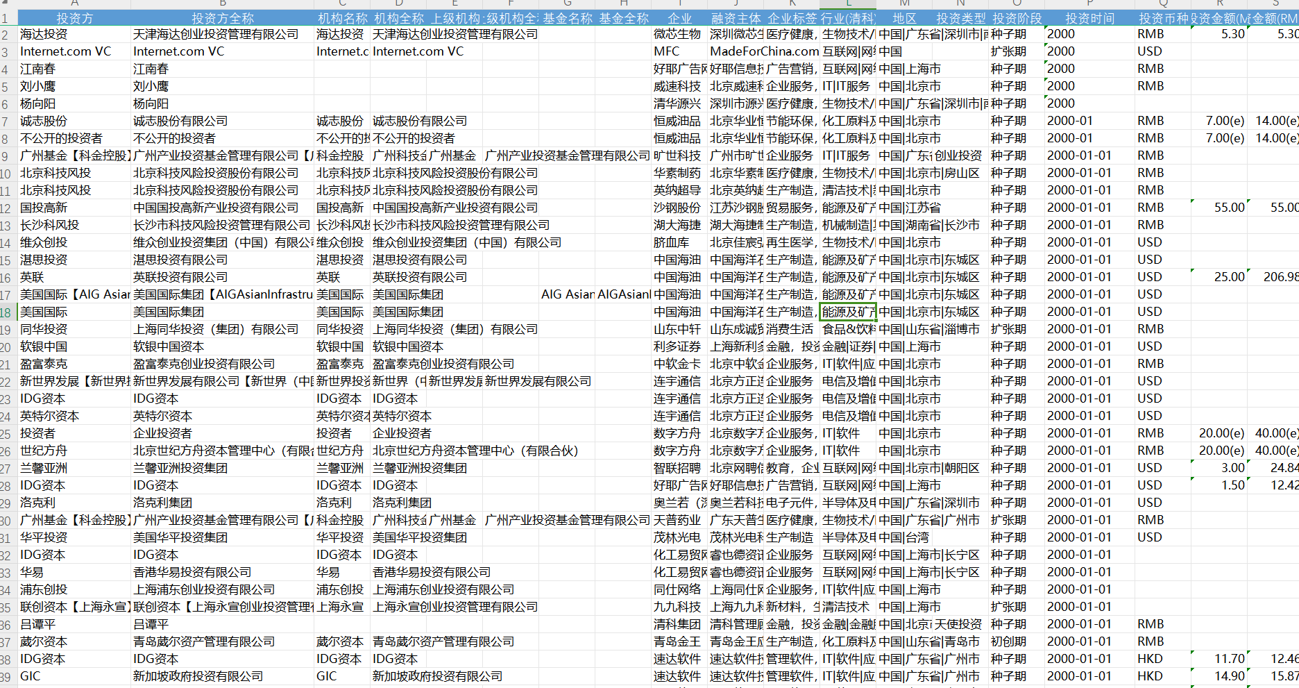The width and height of the screenshot is (1299, 688).
Task: Click the 长沙科风投 cell in 投资方 column
Action: pos(74,225)
